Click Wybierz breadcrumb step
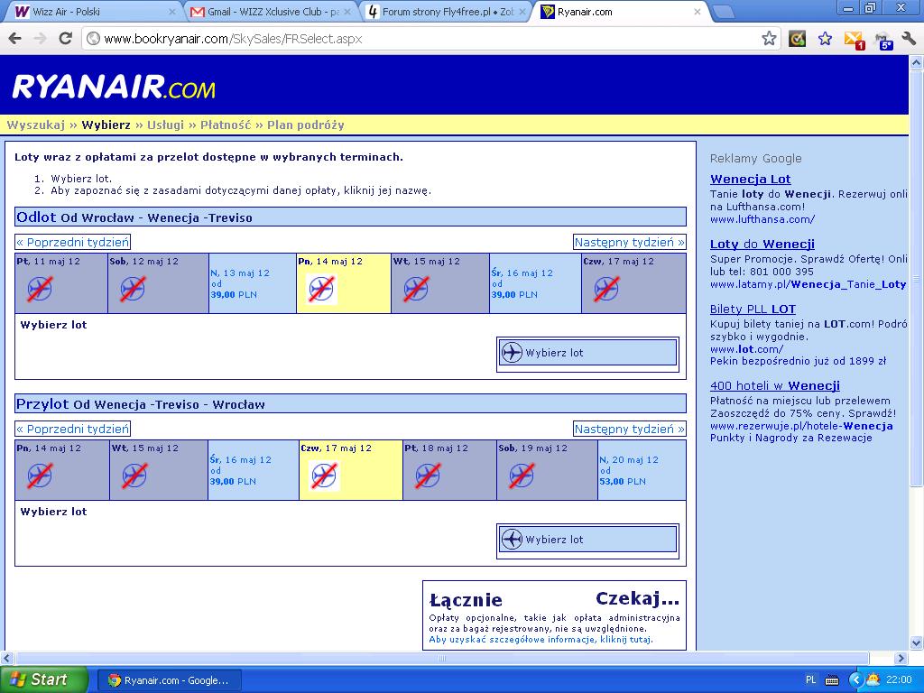The width and height of the screenshot is (924, 693). pos(106,125)
